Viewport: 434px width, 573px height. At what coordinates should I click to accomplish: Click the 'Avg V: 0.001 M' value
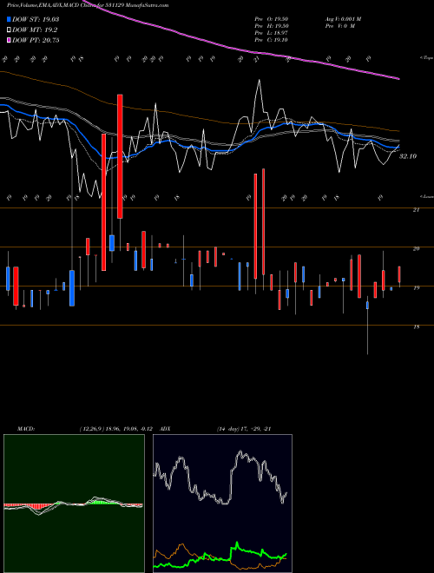coord(343,19)
